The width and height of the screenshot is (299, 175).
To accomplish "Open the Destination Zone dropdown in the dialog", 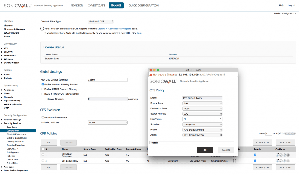I will click(203, 108).
